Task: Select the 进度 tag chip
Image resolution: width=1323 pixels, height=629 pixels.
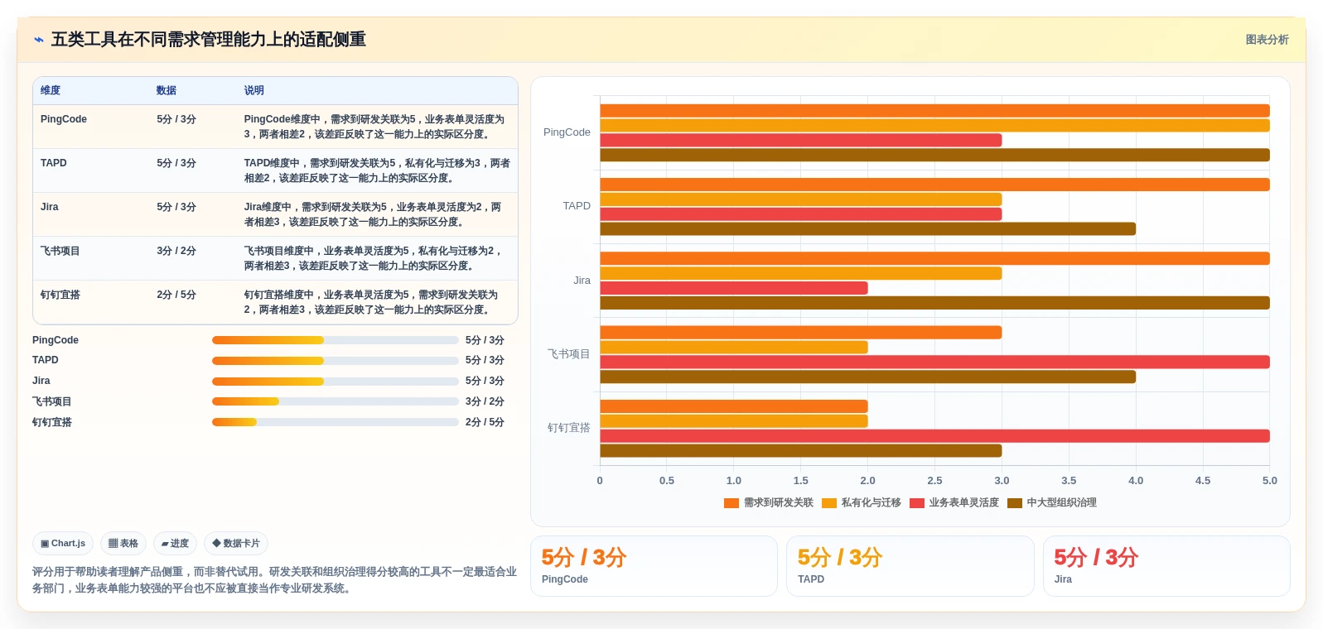Action: point(175,544)
